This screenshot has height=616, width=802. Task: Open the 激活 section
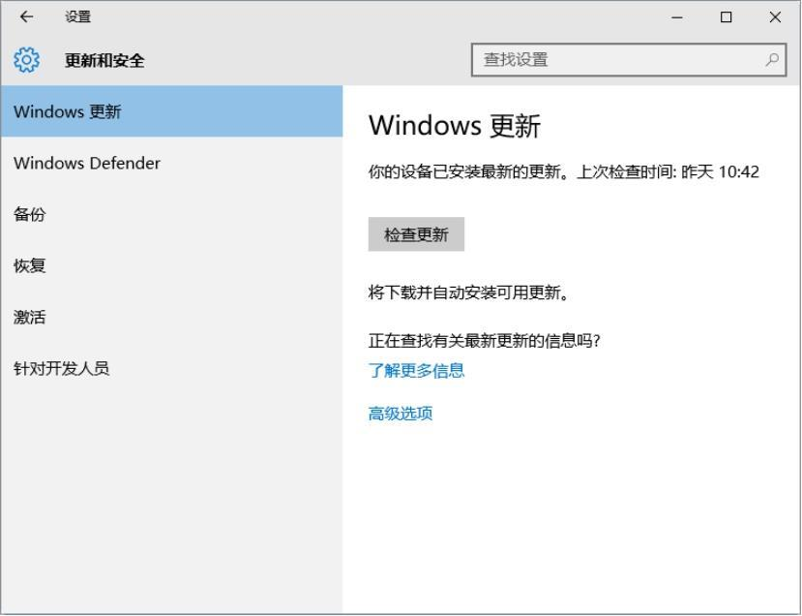point(171,317)
